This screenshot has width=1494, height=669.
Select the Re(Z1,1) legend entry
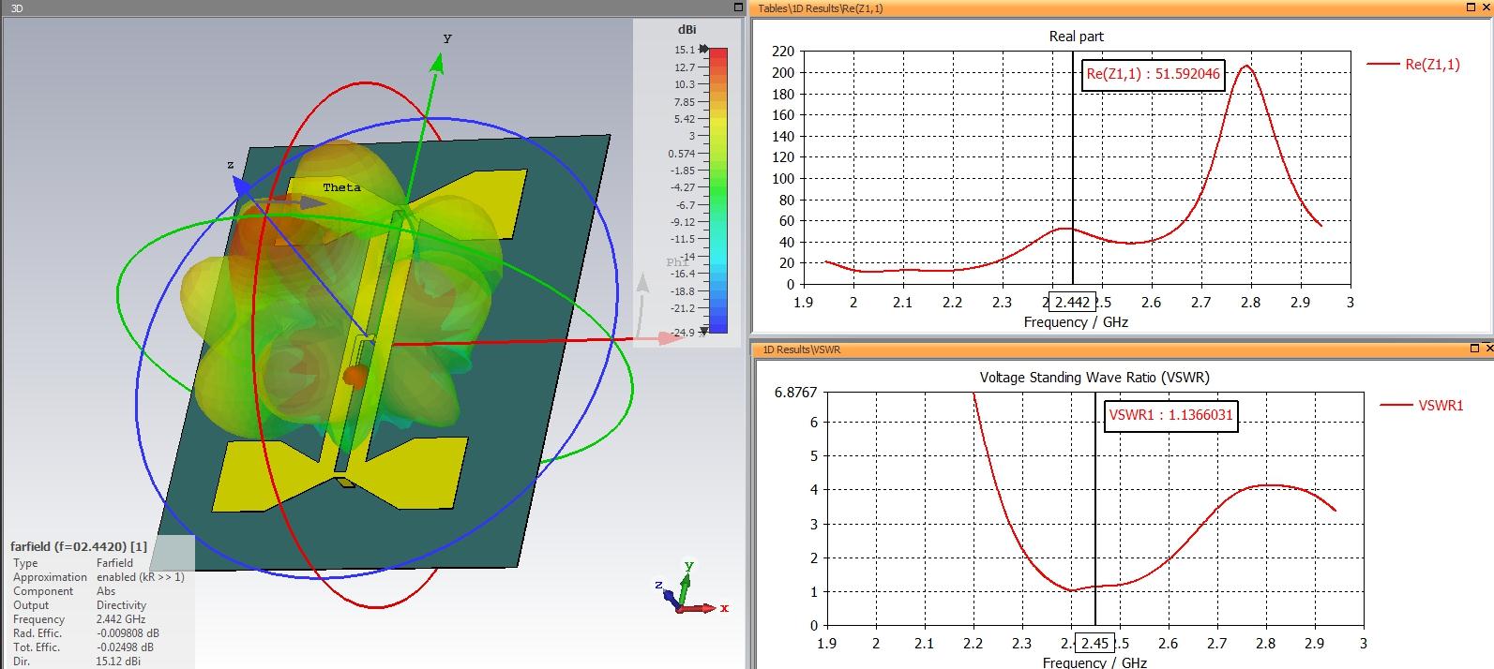1413,64
